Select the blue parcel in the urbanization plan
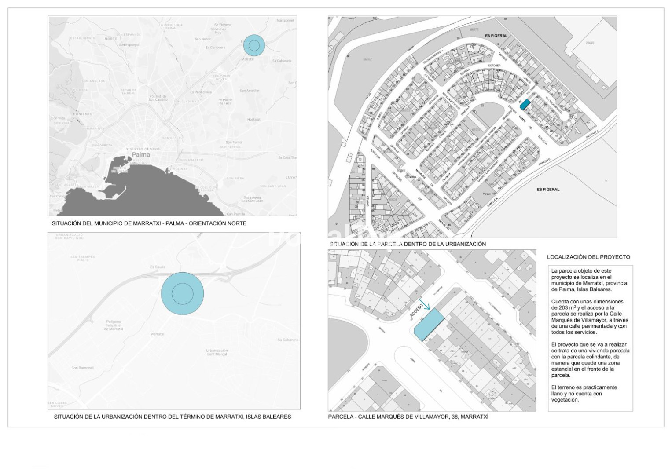Viewport: 672px width, 475px height. (525, 105)
